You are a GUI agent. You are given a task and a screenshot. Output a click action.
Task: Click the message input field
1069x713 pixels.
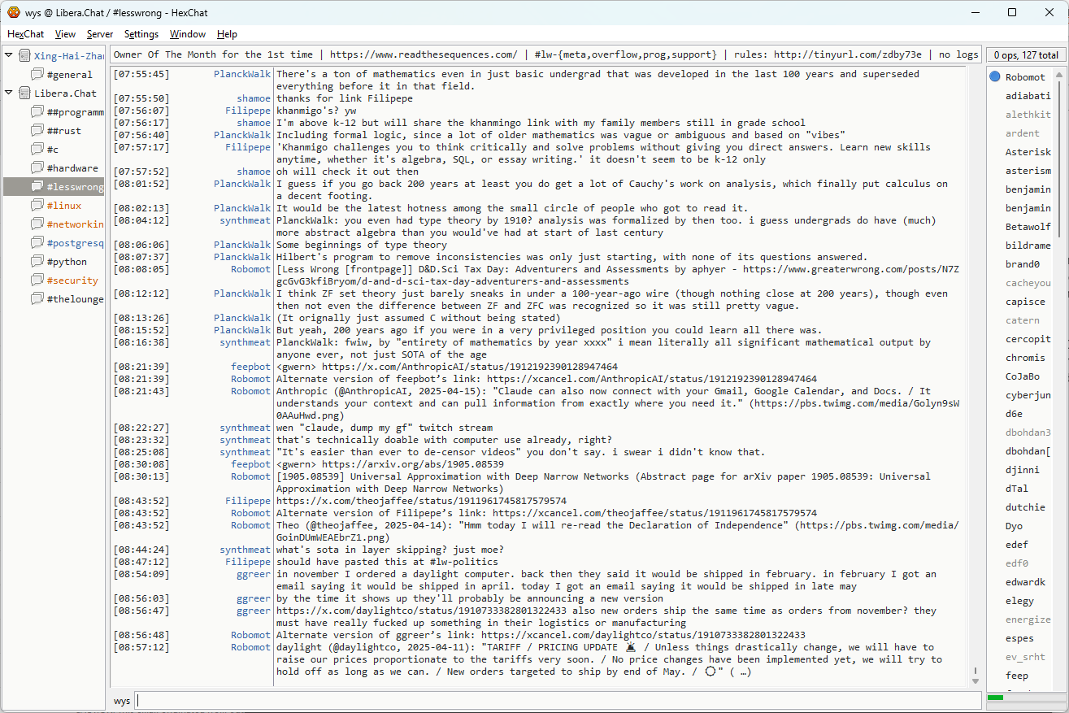[557, 700]
